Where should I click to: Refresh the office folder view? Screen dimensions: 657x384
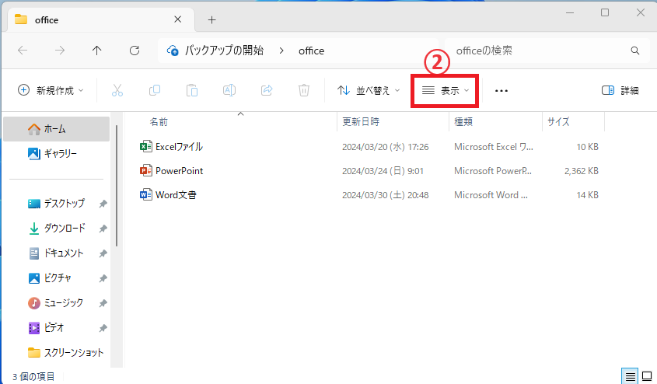135,51
